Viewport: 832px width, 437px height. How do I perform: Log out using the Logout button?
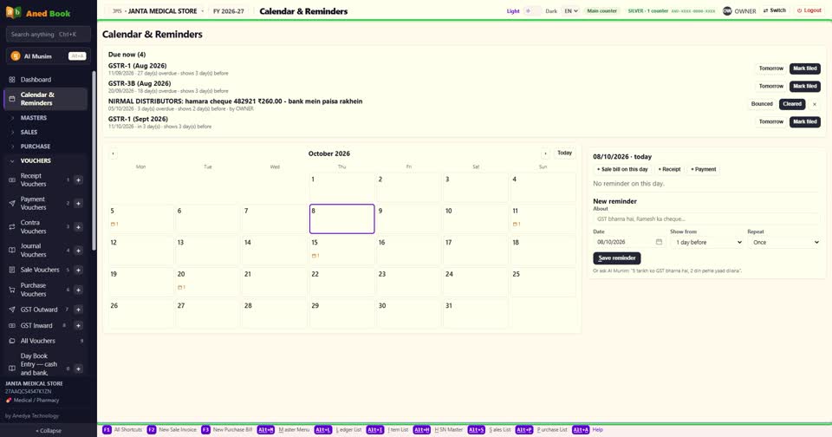[x=809, y=10]
